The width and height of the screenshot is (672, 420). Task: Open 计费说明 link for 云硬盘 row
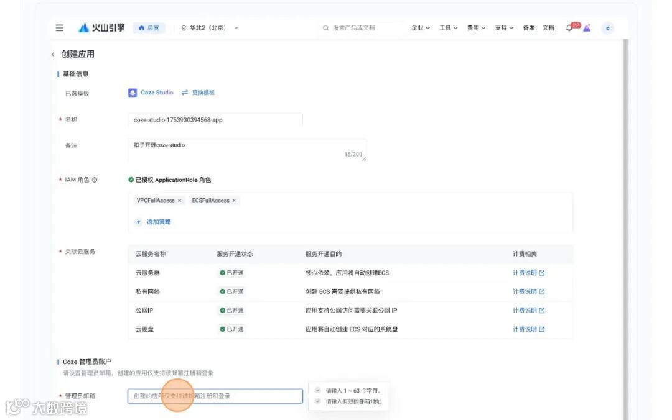click(x=528, y=329)
